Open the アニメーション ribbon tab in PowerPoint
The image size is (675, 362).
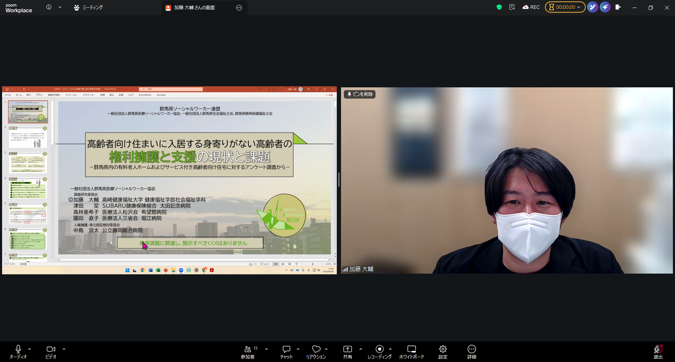coord(71,95)
